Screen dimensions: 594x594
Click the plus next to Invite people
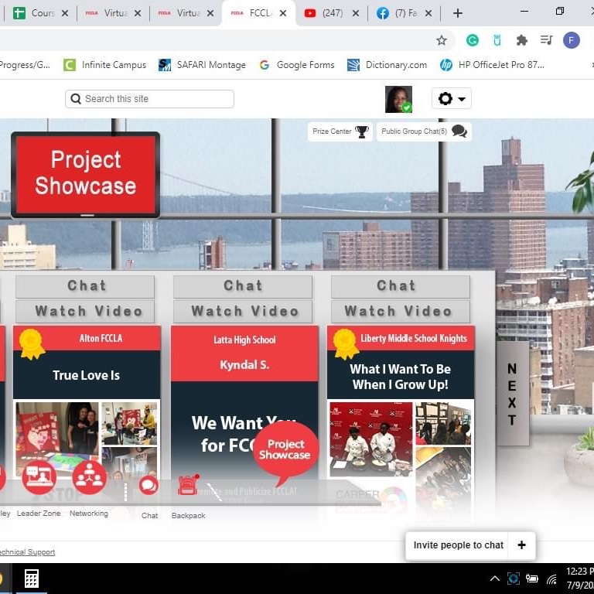coord(521,545)
